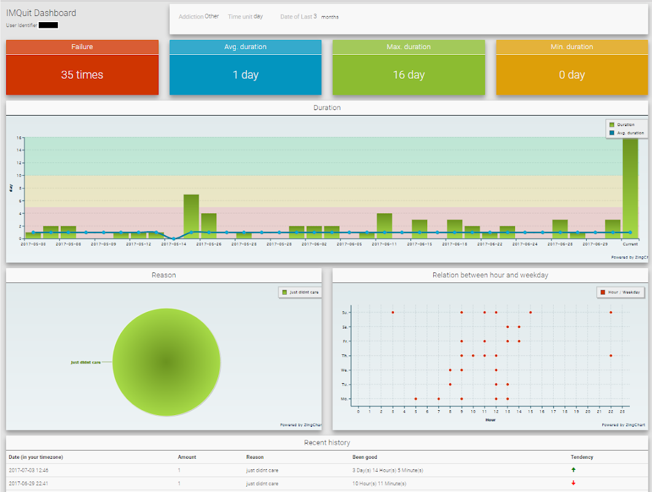Image resolution: width=652 pixels, height=492 pixels.
Task: Click the tall Current bar in Duration chart
Action: coord(630,188)
